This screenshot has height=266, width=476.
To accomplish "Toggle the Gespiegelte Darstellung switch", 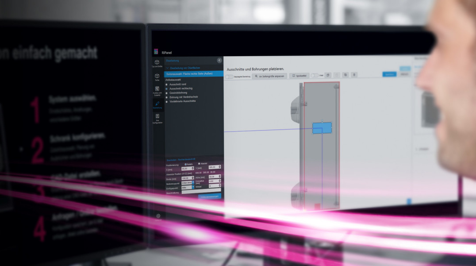I will (229, 77).
